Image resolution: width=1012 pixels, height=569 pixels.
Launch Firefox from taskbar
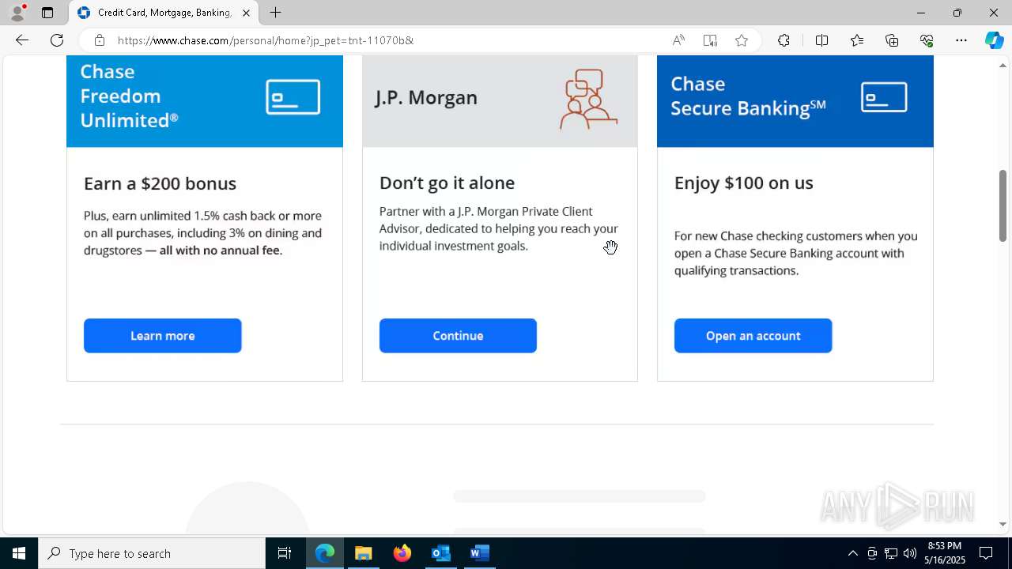click(402, 553)
